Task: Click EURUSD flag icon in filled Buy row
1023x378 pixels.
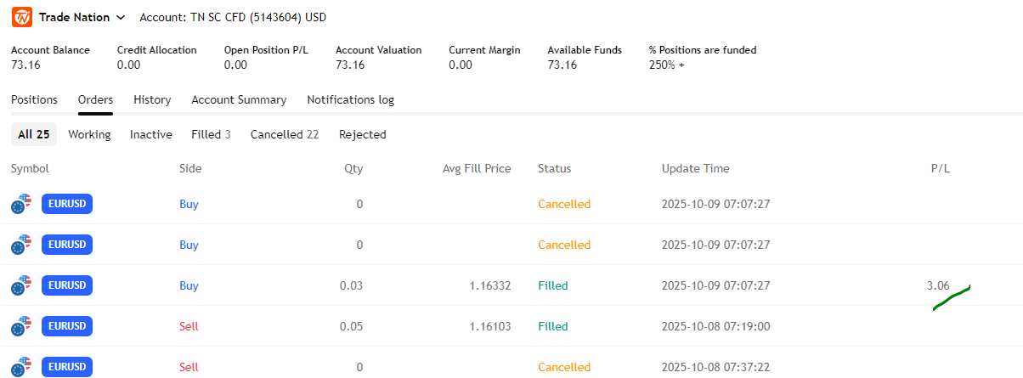Action: tap(21, 285)
